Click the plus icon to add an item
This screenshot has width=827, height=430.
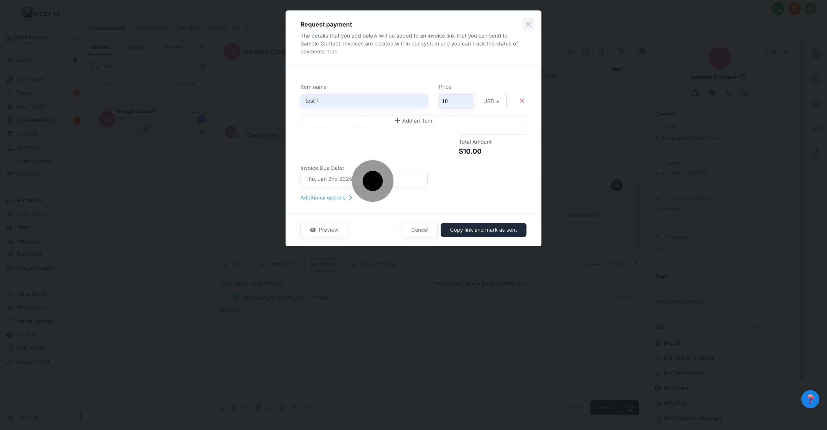[397, 121]
